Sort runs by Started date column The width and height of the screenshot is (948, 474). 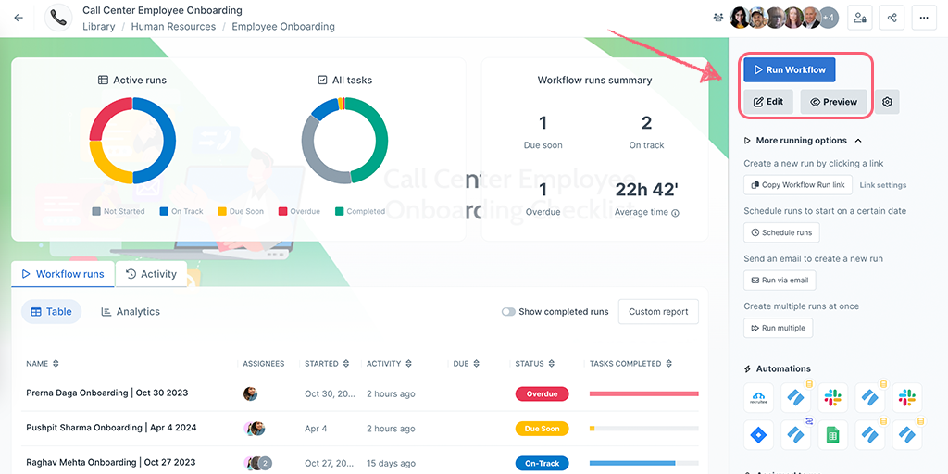tap(346, 364)
